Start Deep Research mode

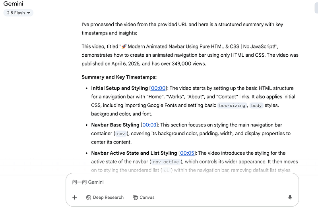coord(105,197)
